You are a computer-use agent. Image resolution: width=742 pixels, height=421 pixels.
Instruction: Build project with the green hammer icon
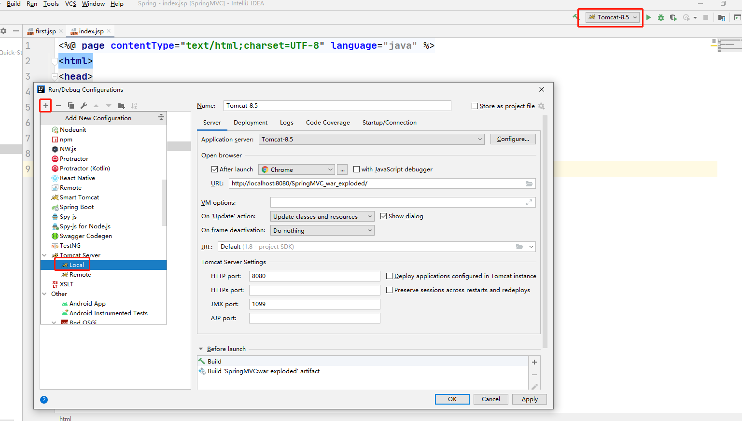575,17
